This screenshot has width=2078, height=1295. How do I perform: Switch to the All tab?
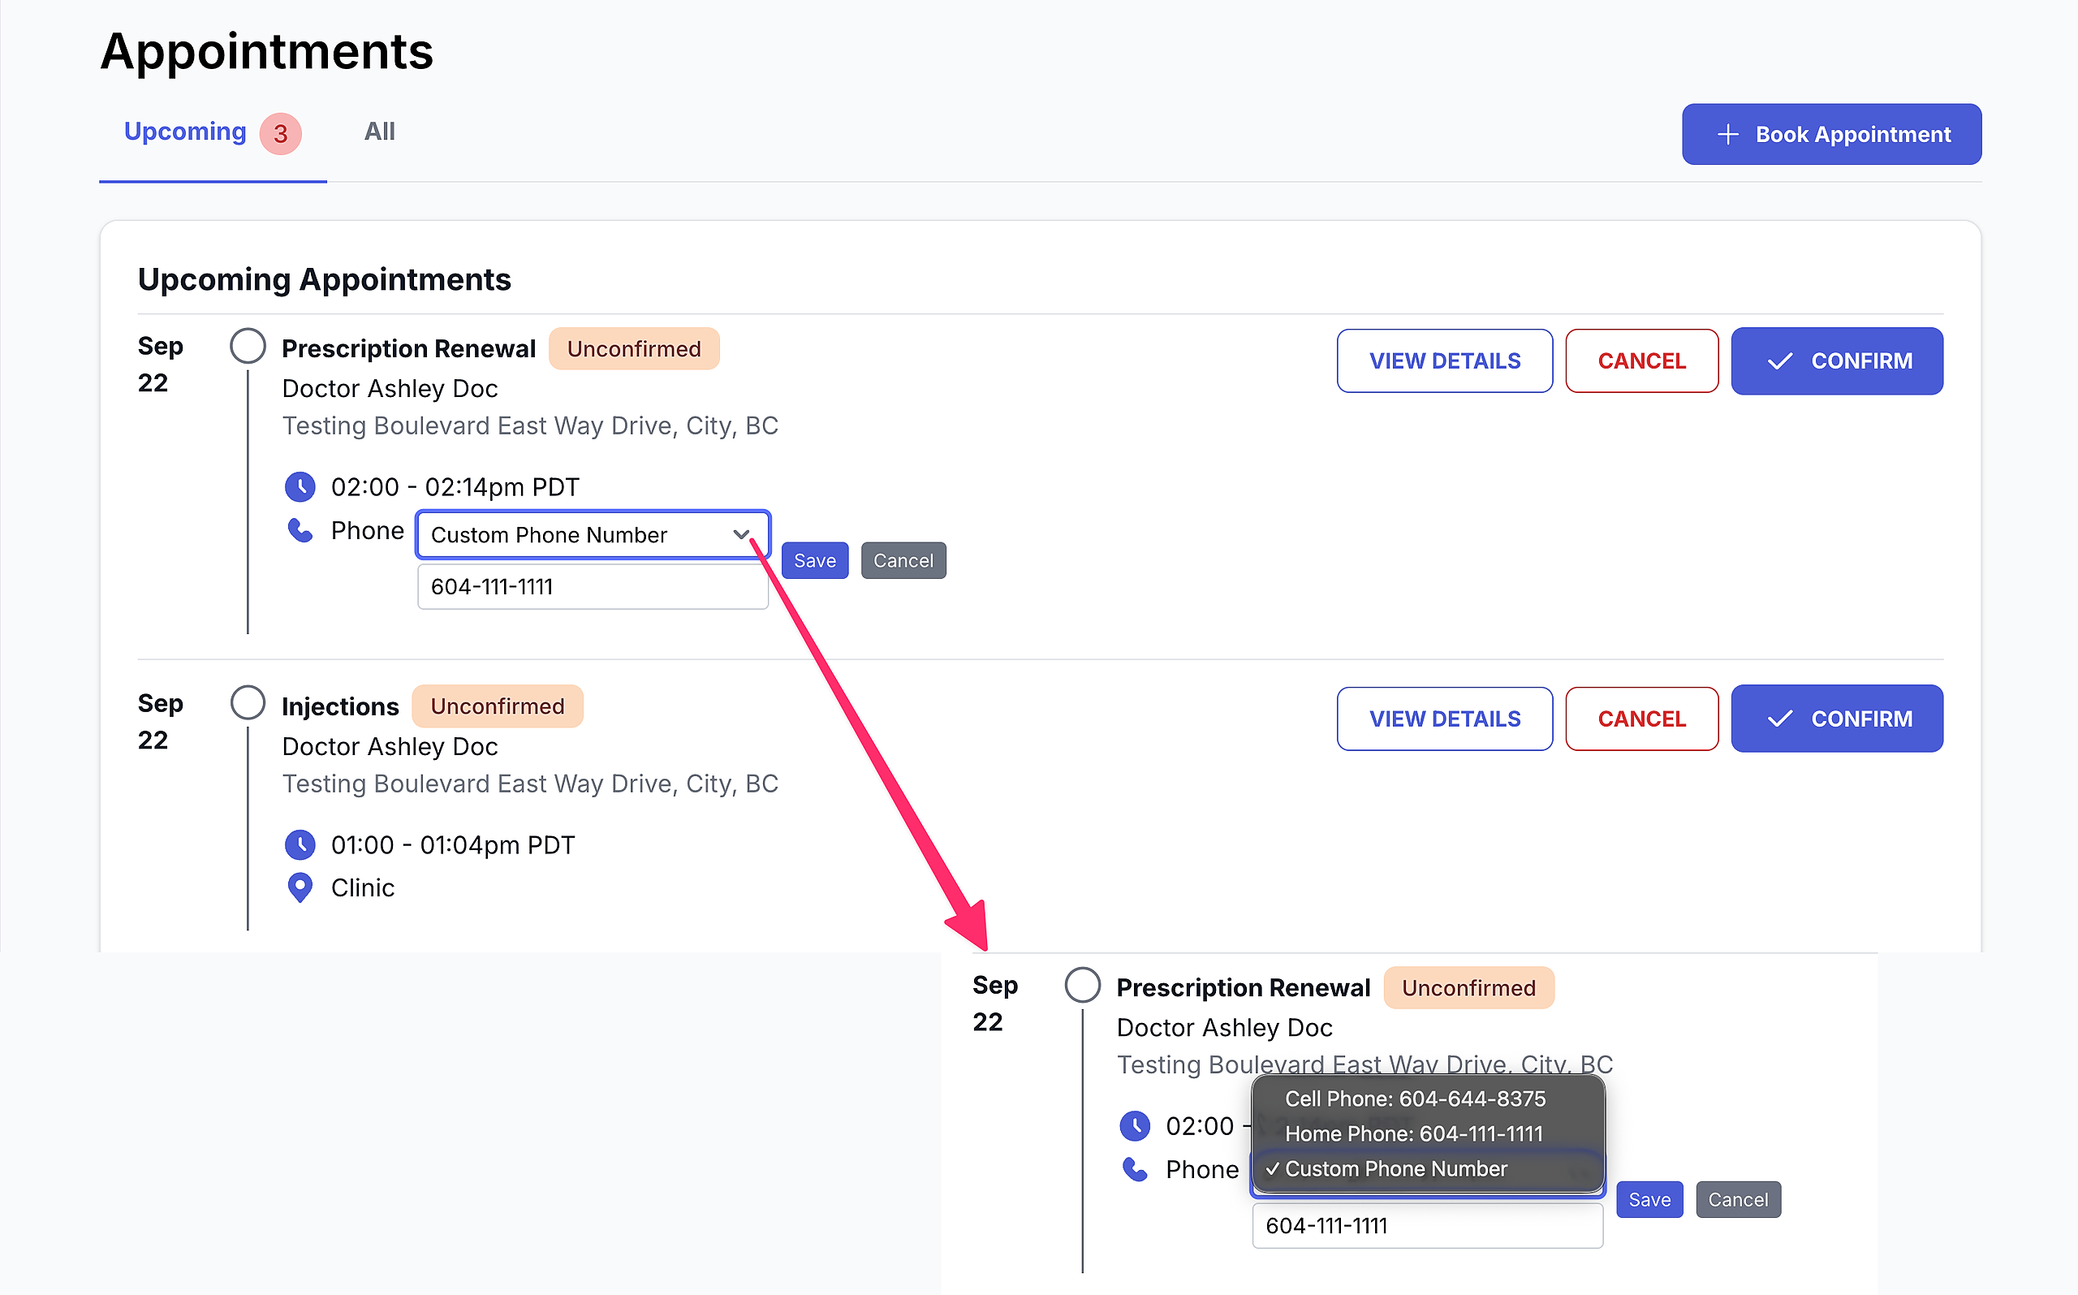(379, 132)
